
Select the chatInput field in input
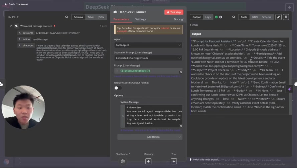pyautogui.click(x=26, y=45)
